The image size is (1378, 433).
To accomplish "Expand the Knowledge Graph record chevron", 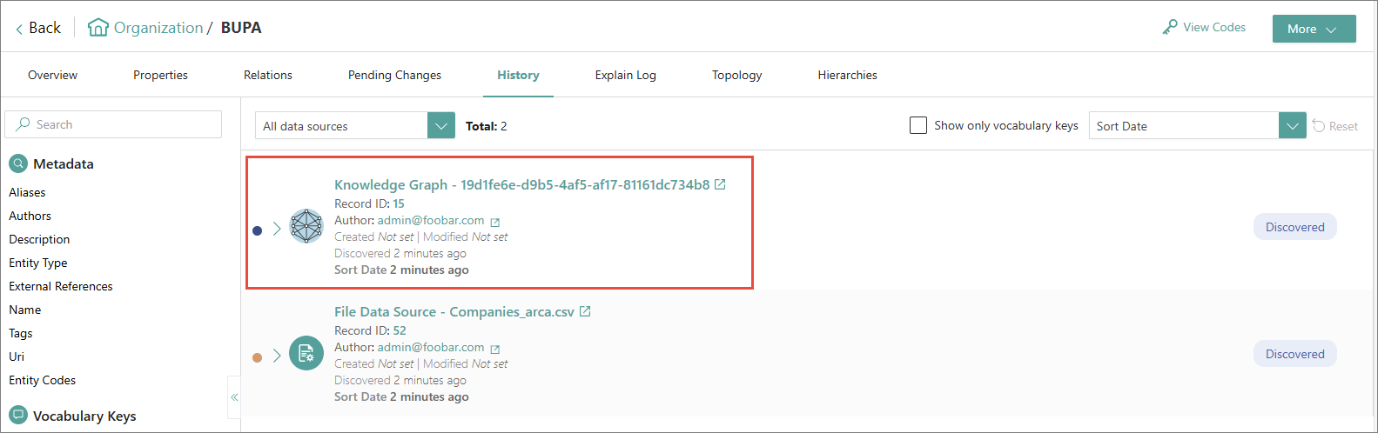I will (x=277, y=229).
